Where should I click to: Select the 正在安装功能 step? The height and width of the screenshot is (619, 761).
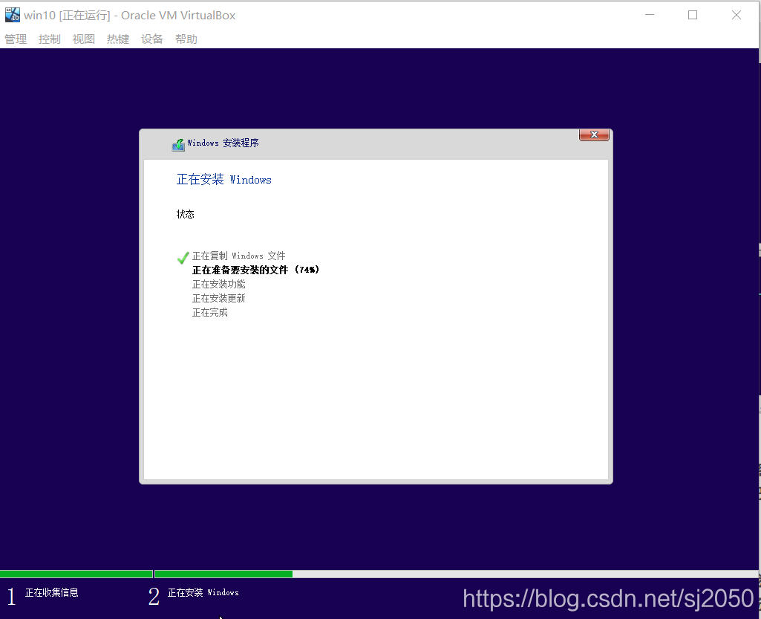tap(219, 284)
